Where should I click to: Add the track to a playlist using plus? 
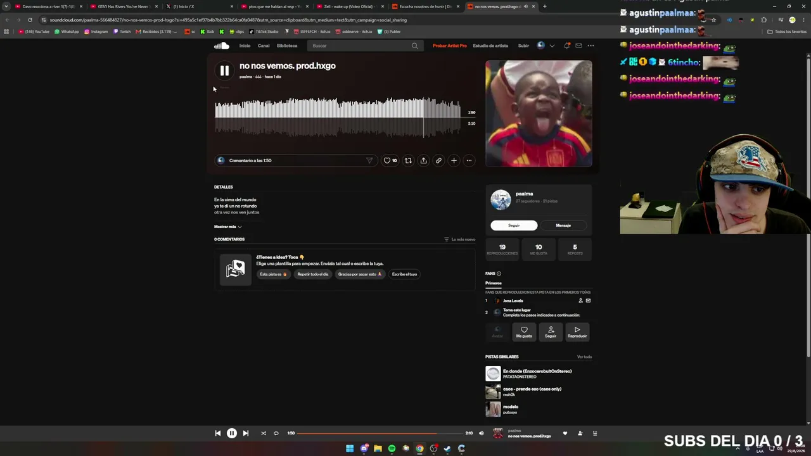pyautogui.click(x=454, y=161)
